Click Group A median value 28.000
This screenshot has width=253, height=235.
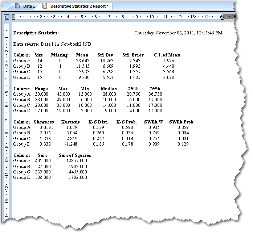coord(109,94)
